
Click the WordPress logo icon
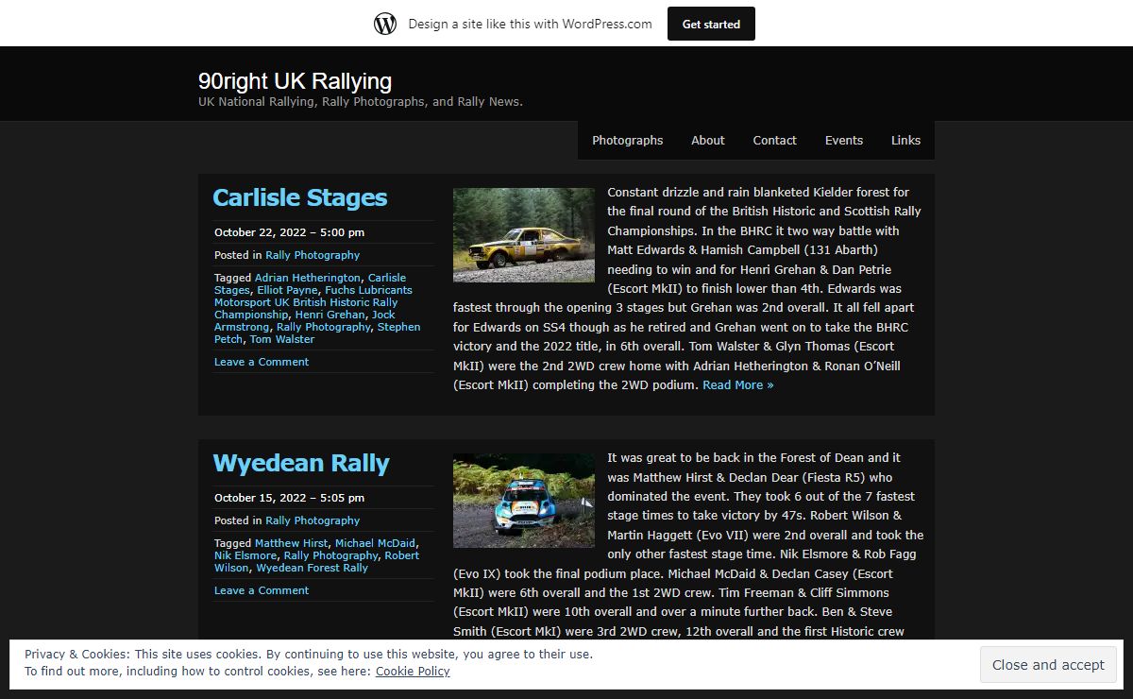pyautogui.click(x=385, y=24)
